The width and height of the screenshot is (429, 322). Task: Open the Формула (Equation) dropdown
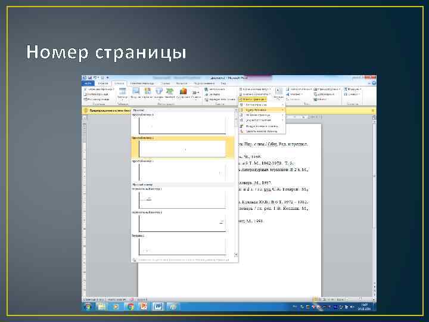[353, 89]
